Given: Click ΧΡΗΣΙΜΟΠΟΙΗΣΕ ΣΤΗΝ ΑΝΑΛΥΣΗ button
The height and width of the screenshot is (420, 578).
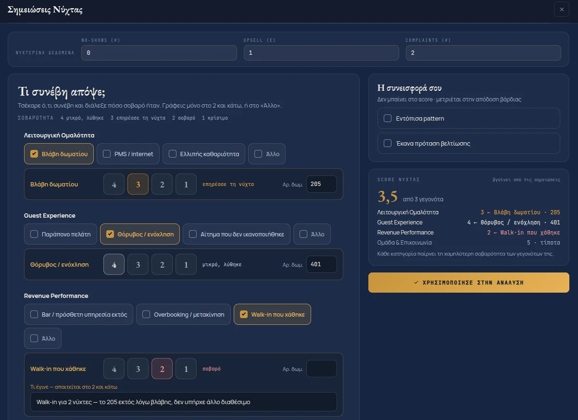Looking at the screenshot, I should (469, 283).
